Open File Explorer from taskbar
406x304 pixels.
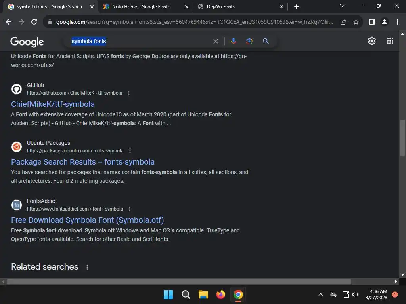[x=203, y=294]
